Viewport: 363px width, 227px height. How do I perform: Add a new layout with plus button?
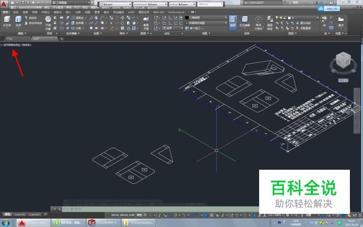(x=45, y=214)
